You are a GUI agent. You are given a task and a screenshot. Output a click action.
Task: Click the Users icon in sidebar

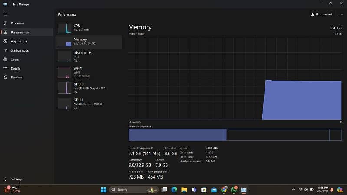tap(5, 59)
